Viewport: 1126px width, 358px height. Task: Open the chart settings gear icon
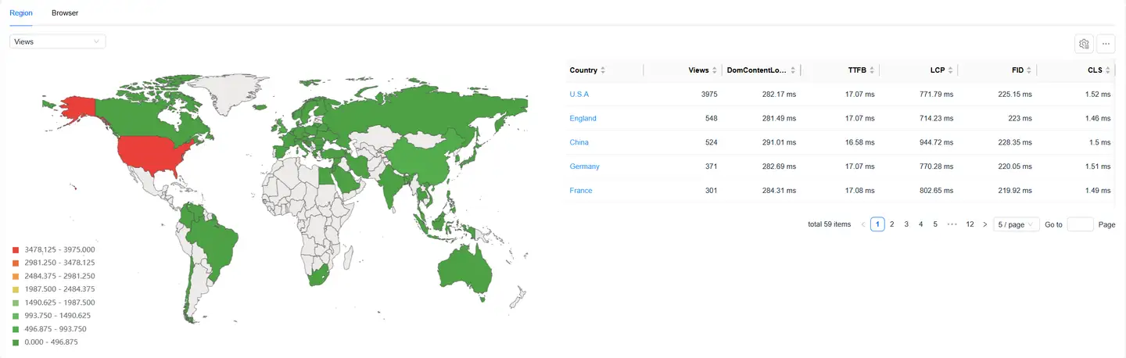point(1084,44)
